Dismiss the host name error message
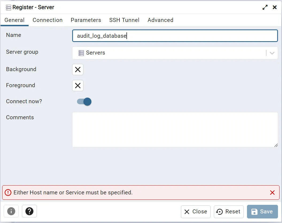 point(272,193)
